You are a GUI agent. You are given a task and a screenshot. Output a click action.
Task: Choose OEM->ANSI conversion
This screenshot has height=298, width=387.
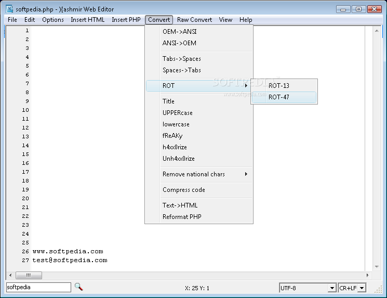pyautogui.click(x=199, y=32)
